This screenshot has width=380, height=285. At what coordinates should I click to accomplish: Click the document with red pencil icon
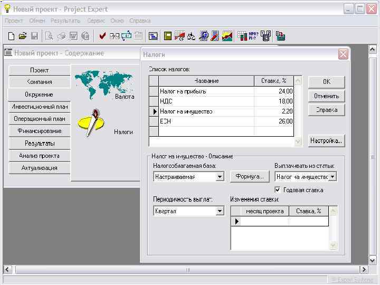[x=215, y=36]
